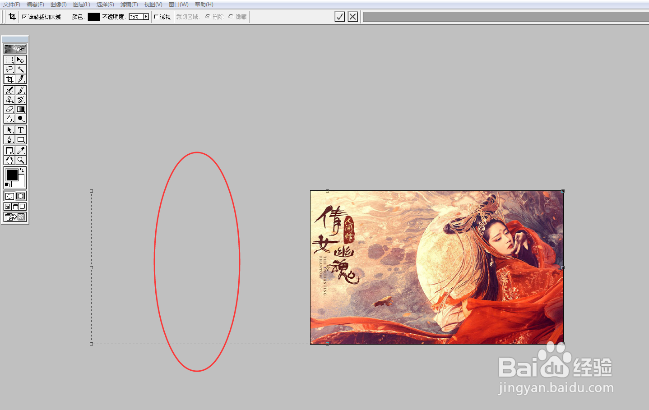The image size is (649, 410).
Task: Select the Magic Wand tool
Action: [x=21, y=69]
